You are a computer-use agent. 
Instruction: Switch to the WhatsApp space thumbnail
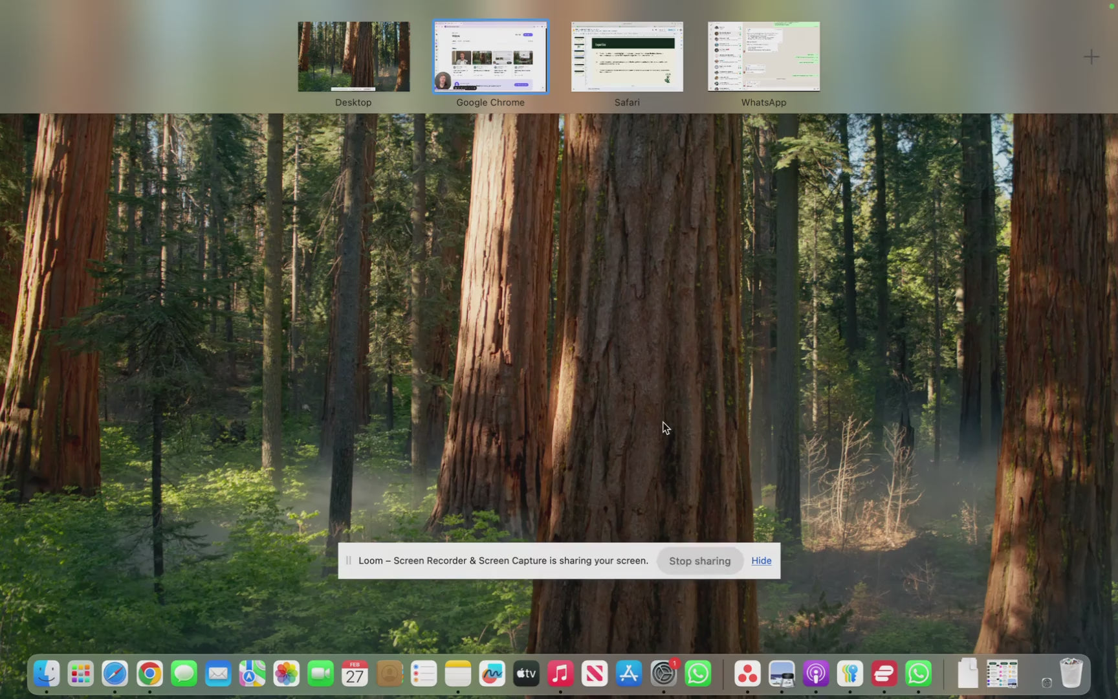763,57
